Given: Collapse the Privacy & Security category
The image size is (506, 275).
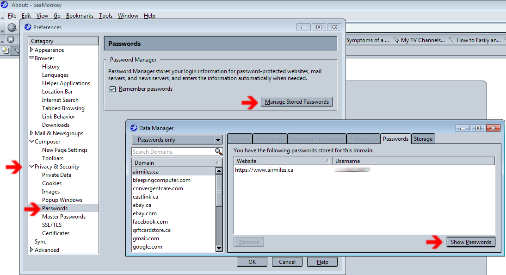Looking at the screenshot, I should (x=31, y=166).
